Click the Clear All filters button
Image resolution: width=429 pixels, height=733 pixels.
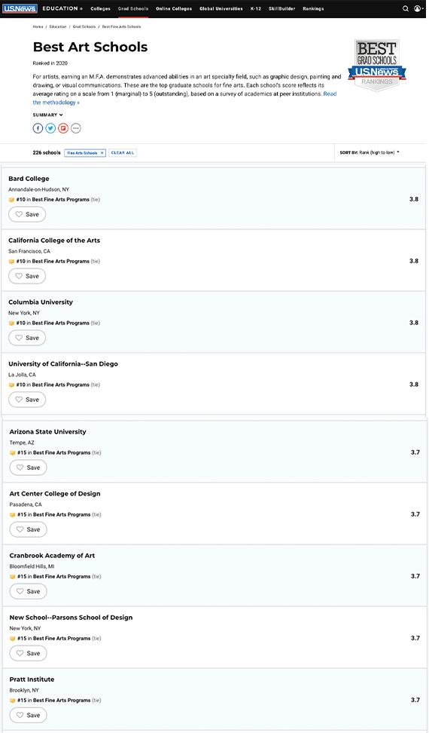point(123,153)
